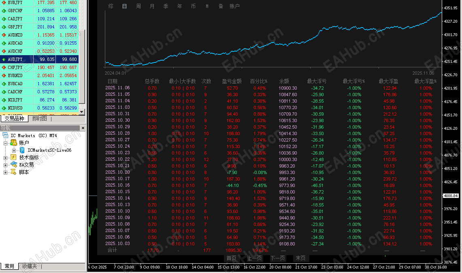
Task: Click the 技术指标 indicators icon
Action: pos(13,157)
